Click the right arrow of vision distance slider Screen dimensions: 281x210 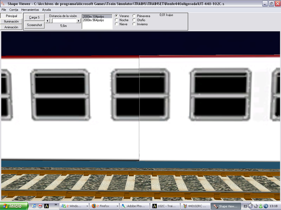(79, 21)
